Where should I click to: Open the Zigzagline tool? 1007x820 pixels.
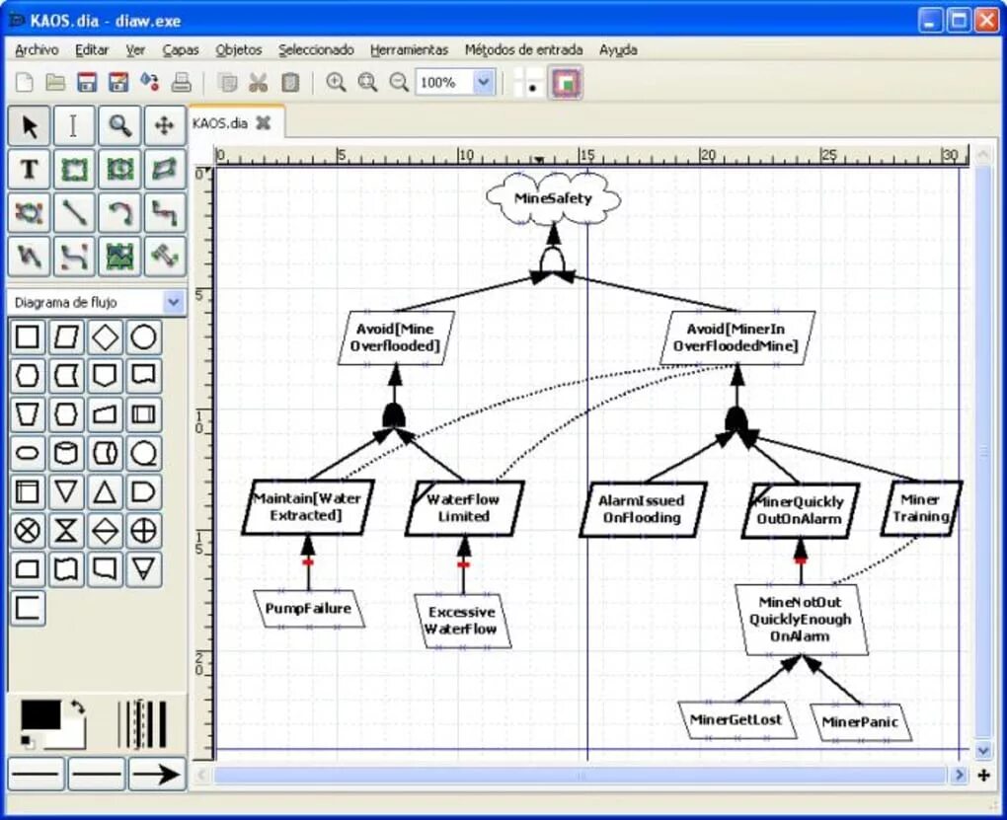coord(164,214)
